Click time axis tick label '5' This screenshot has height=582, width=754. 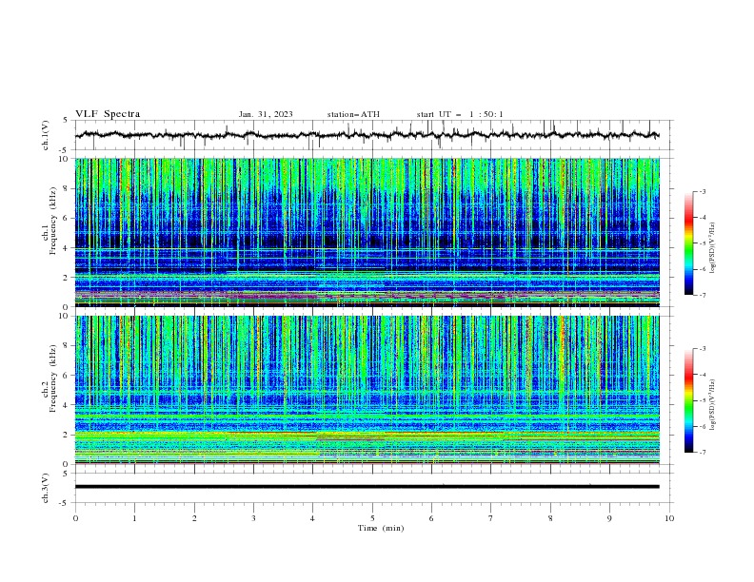372,518
